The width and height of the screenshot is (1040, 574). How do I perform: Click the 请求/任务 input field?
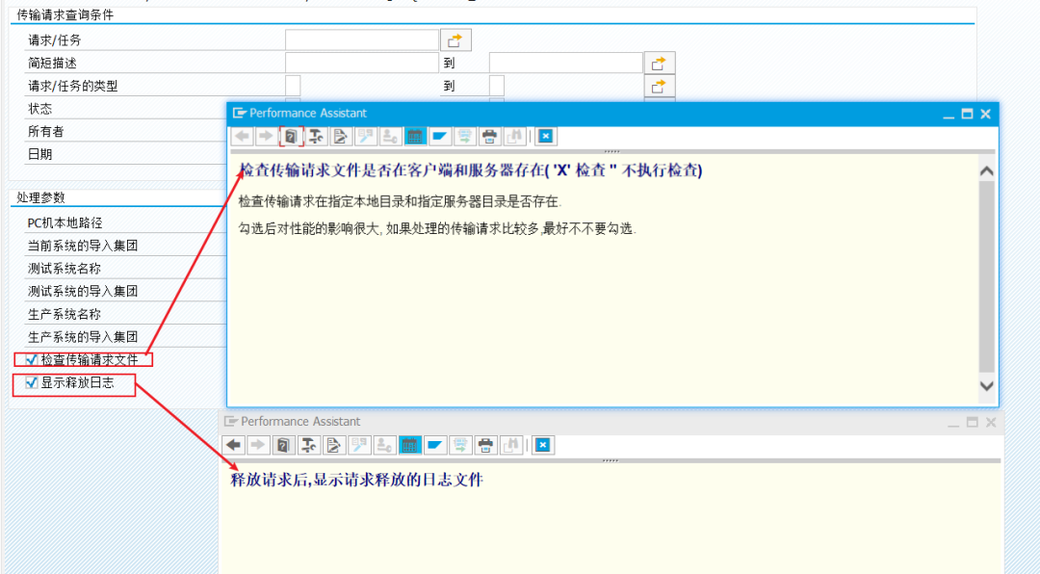(362, 40)
